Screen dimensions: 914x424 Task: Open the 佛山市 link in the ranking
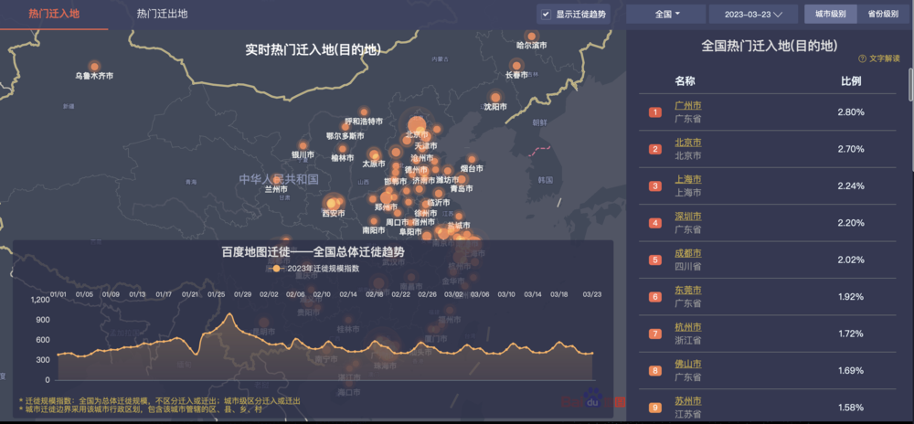point(688,364)
